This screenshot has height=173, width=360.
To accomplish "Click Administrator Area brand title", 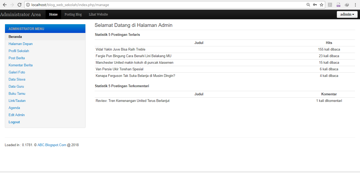I will 21,14.
